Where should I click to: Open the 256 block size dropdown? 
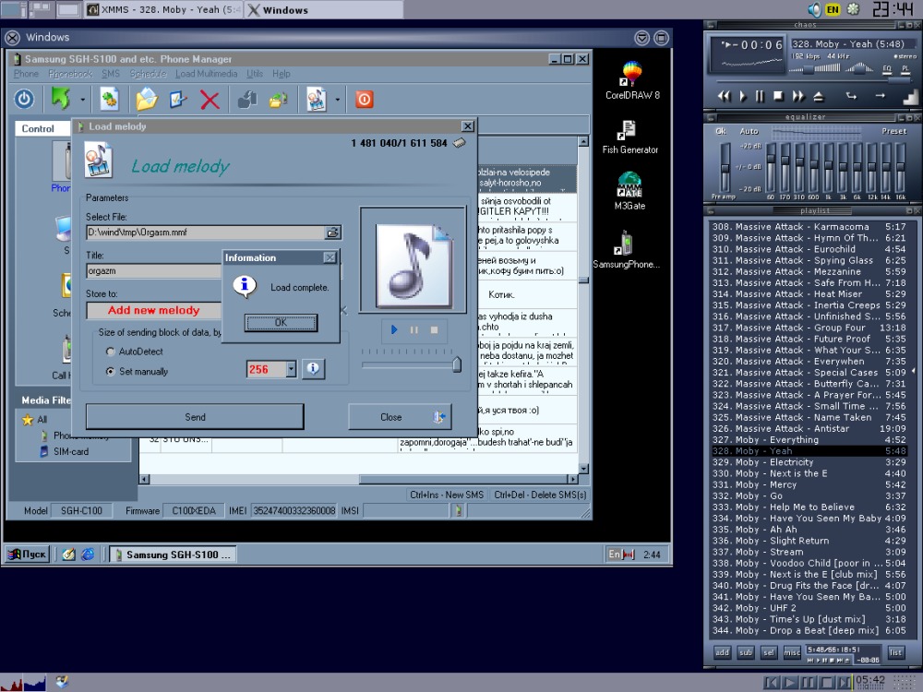pos(291,369)
